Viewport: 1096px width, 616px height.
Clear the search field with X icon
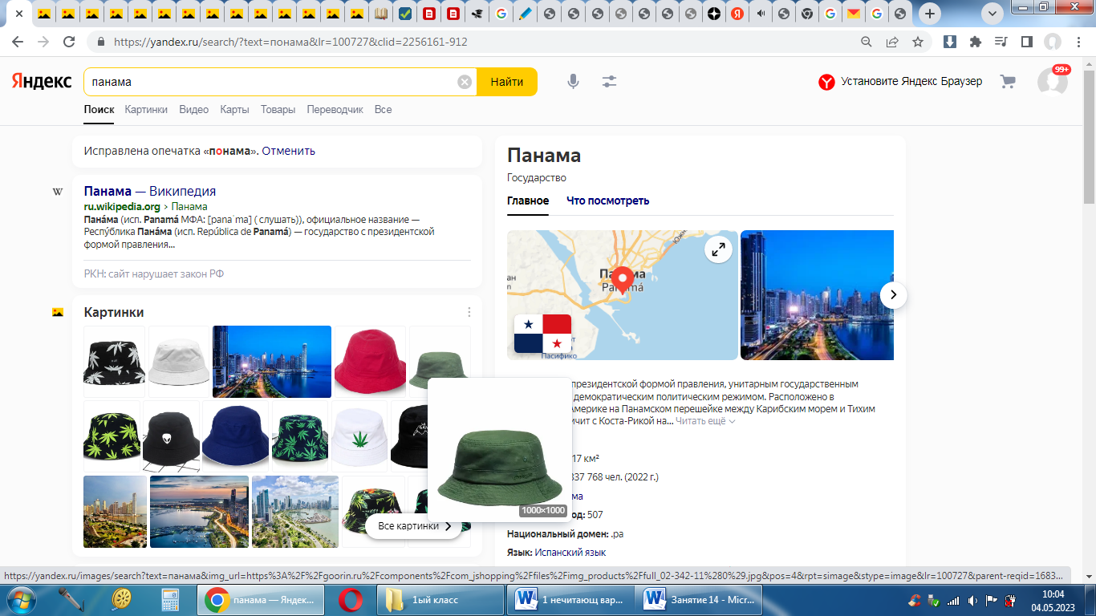tap(465, 82)
